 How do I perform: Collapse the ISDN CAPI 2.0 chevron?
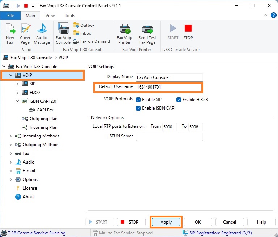click(17, 101)
